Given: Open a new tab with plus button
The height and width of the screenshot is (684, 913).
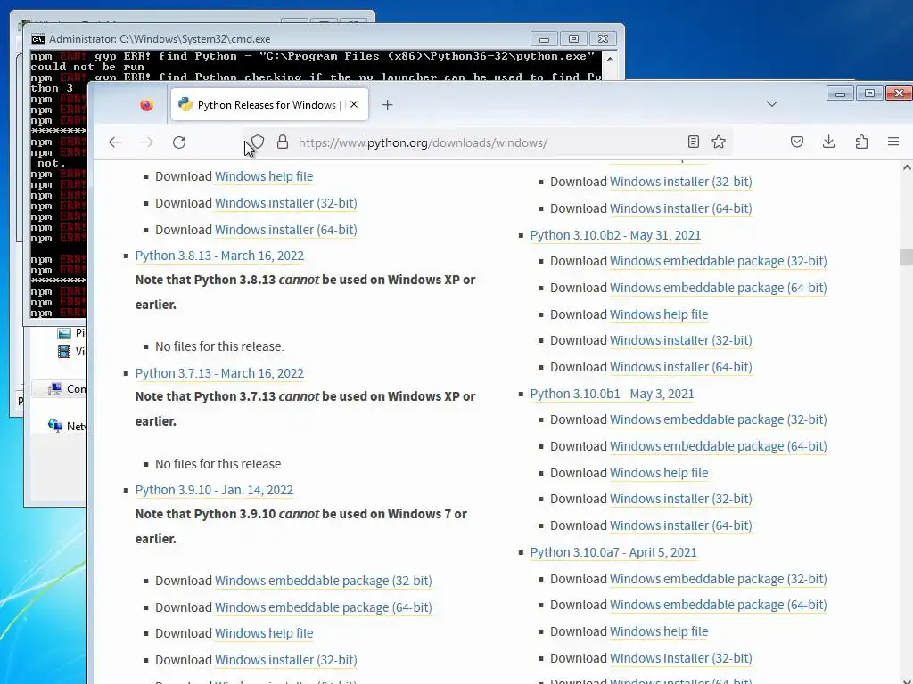Looking at the screenshot, I should (x=387, y=105).
